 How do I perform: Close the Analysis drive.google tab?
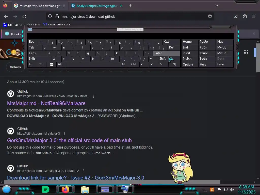(121, 6)
